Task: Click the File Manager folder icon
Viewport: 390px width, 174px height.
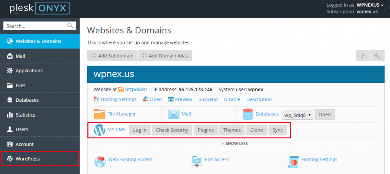Action: pos(99,114)
